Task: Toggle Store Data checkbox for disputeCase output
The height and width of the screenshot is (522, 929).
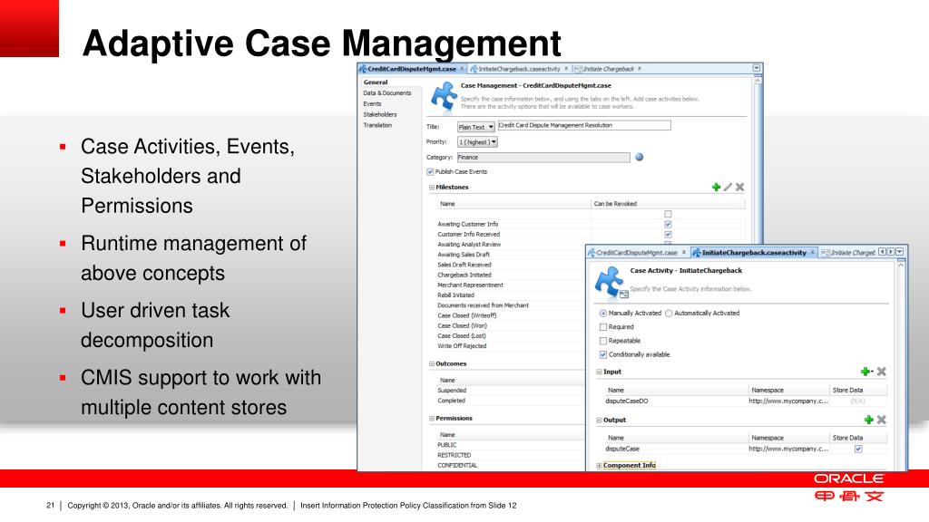Action: (x=858, y=449)
